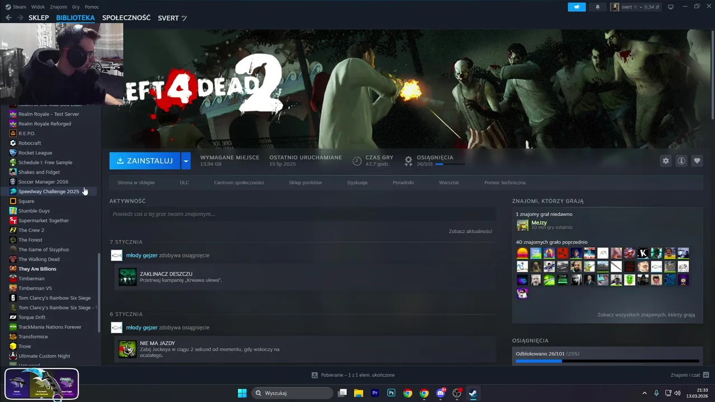Open Sklep punktów link
The image size is (715, 402).
point(306,183)
